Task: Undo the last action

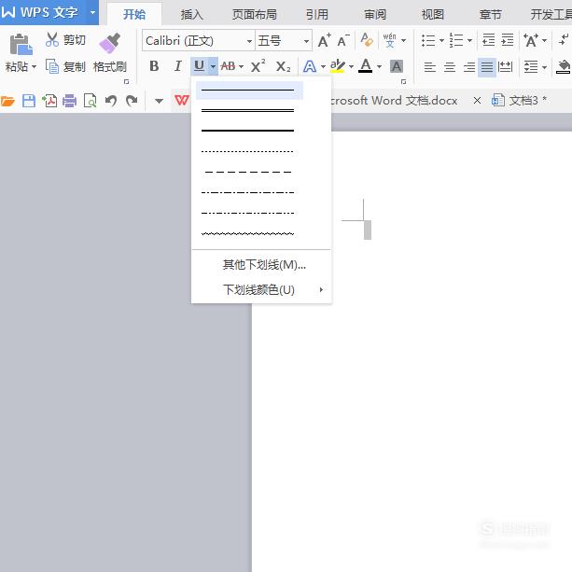Action: (x=111, y=101)
